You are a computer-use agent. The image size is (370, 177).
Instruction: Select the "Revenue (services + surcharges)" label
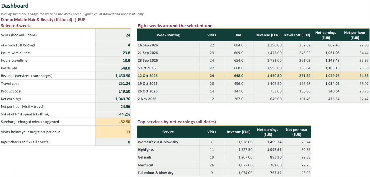coord(27,76)
